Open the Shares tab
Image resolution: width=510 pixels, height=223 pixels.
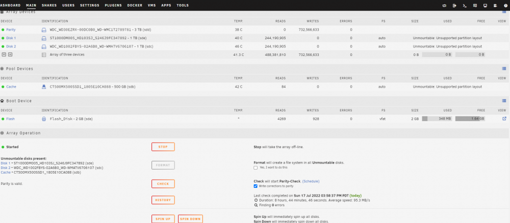[x=49, y=6]
